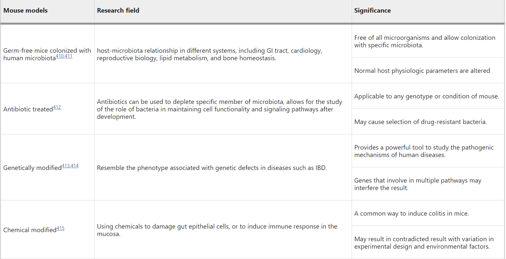Screen dimensions: 506x259
Task: Select the host-microbiota relationship description cell
Action: coord(209,54)
